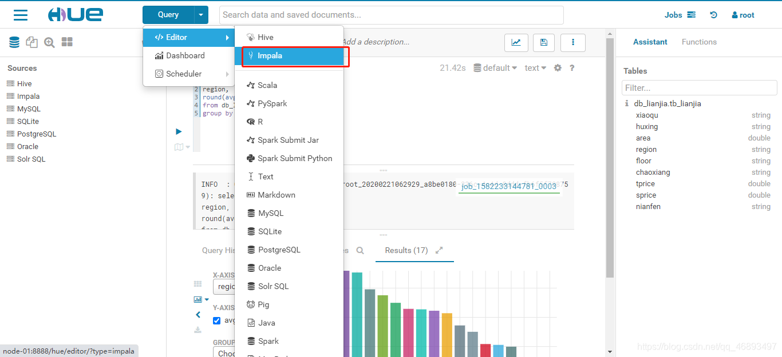782x357 pixels.
Task: Choose the PySpark editor
Action: [289, 103]
